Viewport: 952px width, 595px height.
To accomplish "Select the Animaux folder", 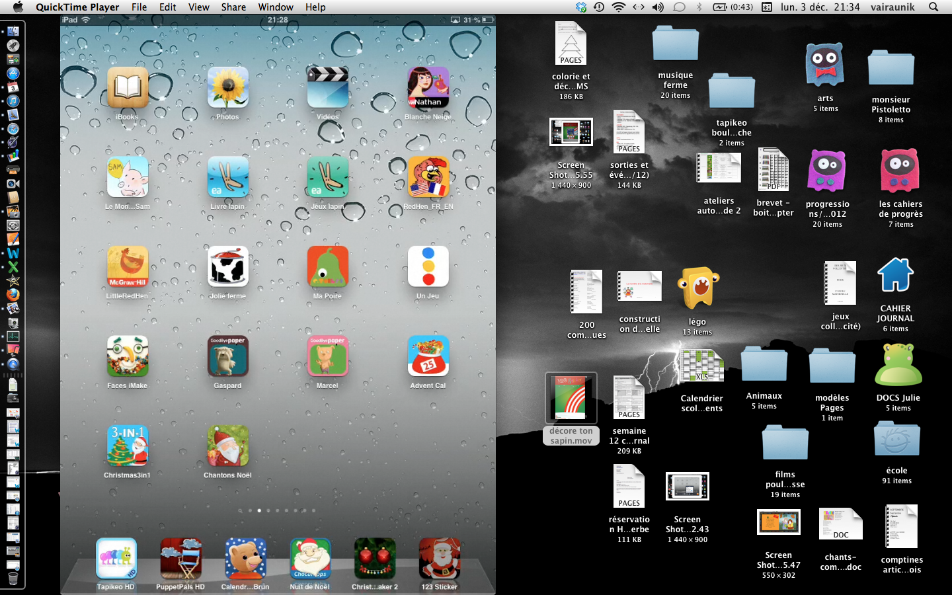I will point(764,364).
